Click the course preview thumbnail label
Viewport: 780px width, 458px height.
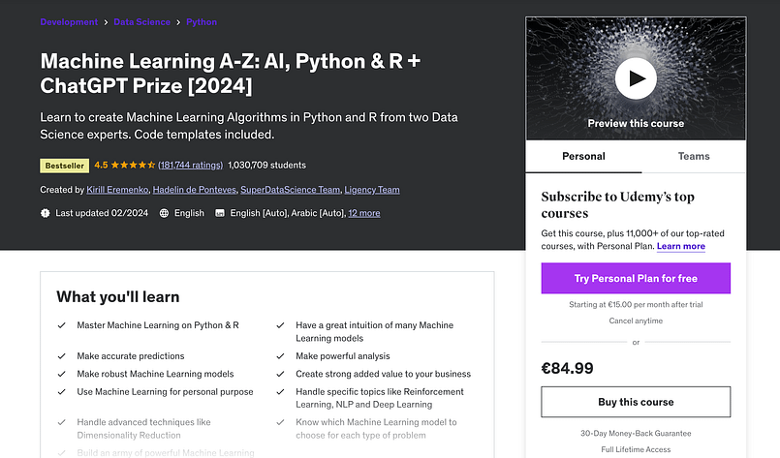[x=636, y=123]
